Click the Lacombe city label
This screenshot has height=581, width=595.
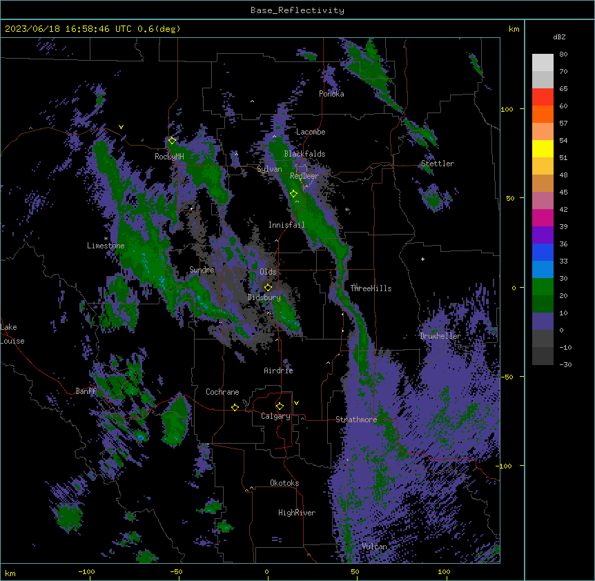coord(311,132)
